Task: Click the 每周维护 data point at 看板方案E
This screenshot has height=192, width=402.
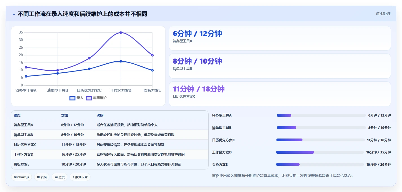Action: (x=152, y=55)
